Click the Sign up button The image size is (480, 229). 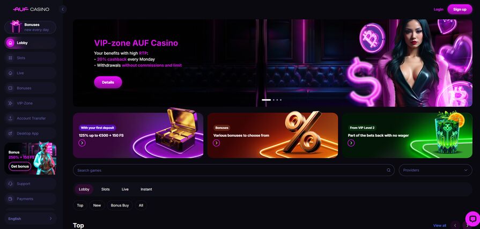tap(460, 9)
